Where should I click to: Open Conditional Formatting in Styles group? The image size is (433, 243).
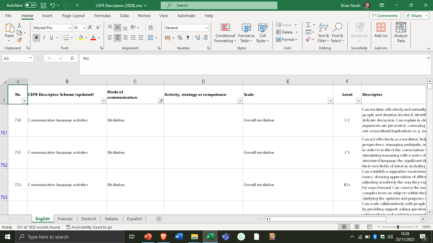(x=225, y=33)
